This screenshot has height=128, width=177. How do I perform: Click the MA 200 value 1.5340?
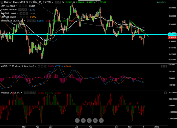[33, 13]
